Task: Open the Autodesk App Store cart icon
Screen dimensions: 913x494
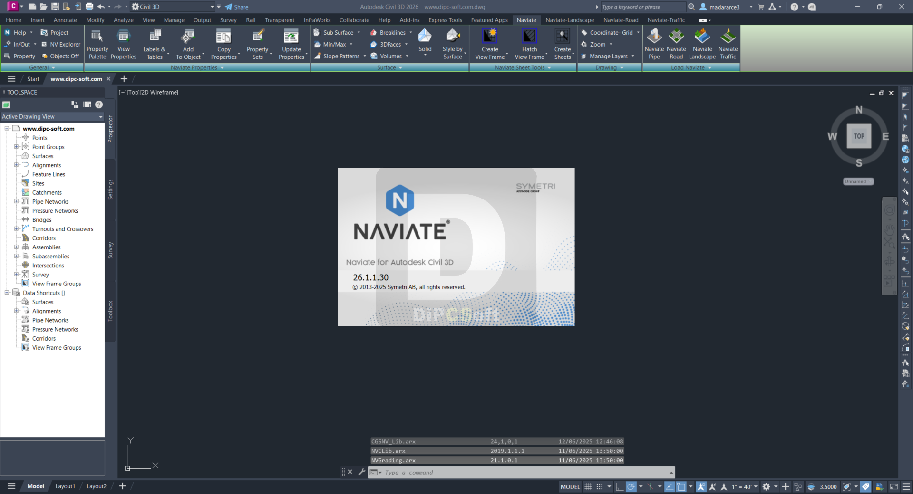Action: 761,7
